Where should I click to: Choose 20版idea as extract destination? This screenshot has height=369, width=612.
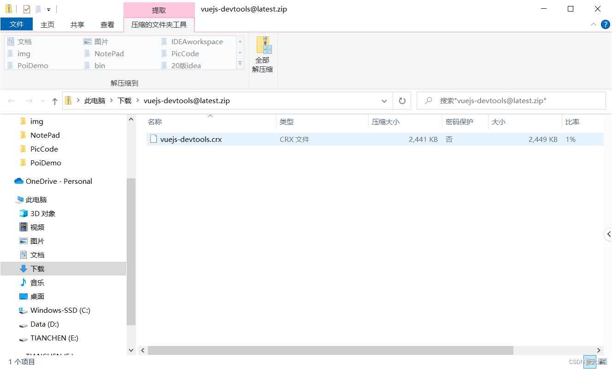coord(181,65)
